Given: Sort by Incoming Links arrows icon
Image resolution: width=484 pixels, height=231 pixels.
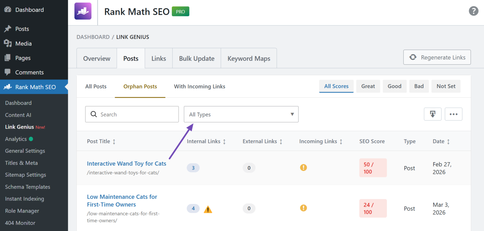Looking at the screenshot, I should 341,141.
